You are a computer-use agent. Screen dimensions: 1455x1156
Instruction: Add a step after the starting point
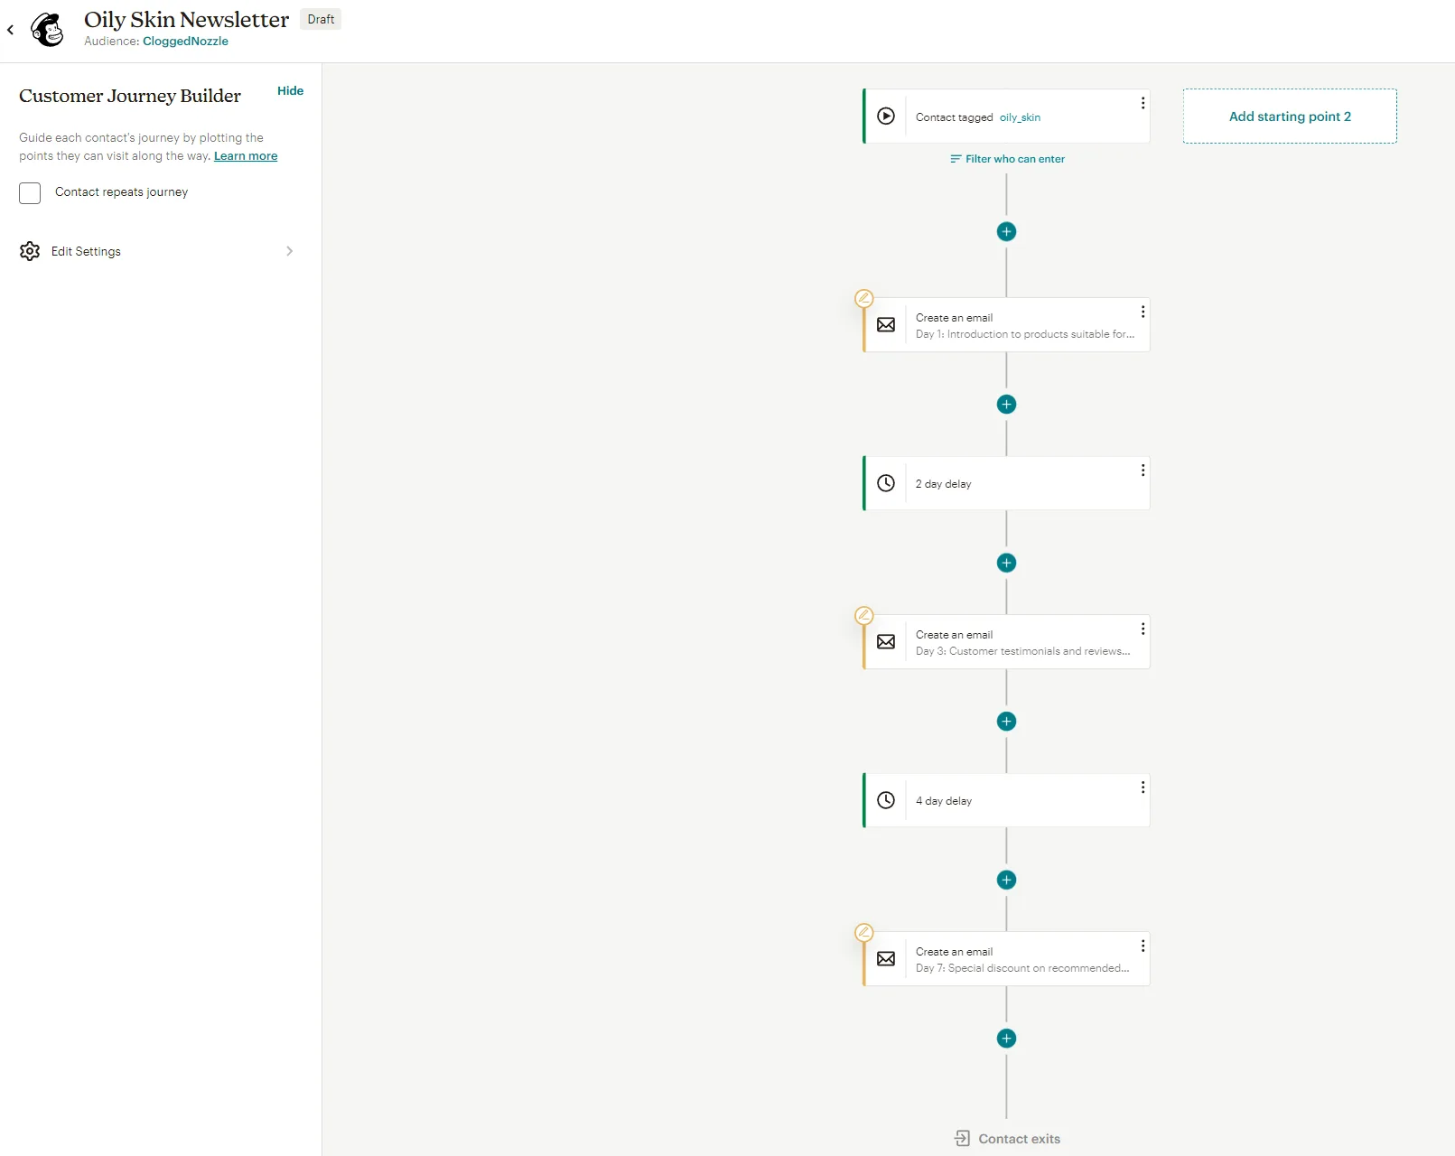[x=1006, y=232]
